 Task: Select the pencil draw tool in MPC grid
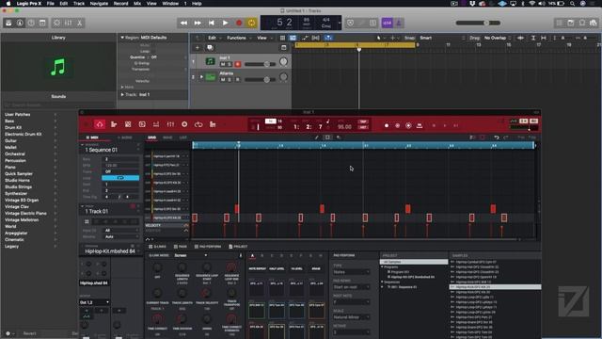[317, 137]
